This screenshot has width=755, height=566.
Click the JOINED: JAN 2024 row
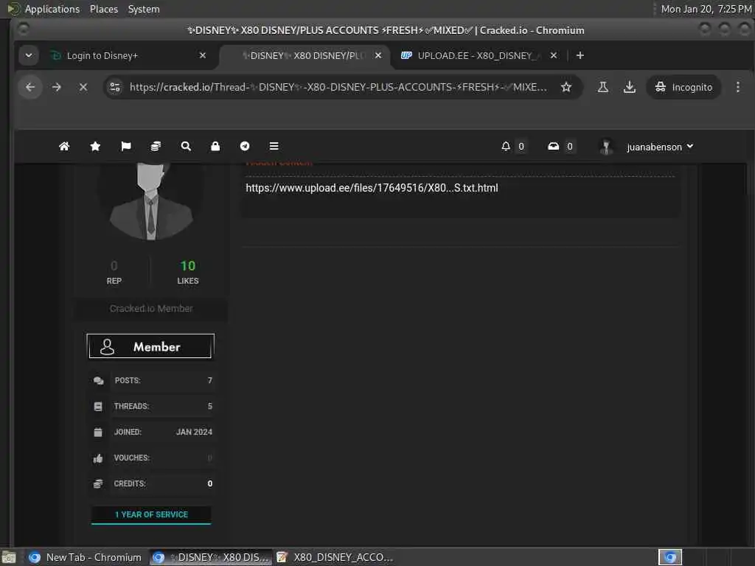pyautogui.click(x=151, y=432)
